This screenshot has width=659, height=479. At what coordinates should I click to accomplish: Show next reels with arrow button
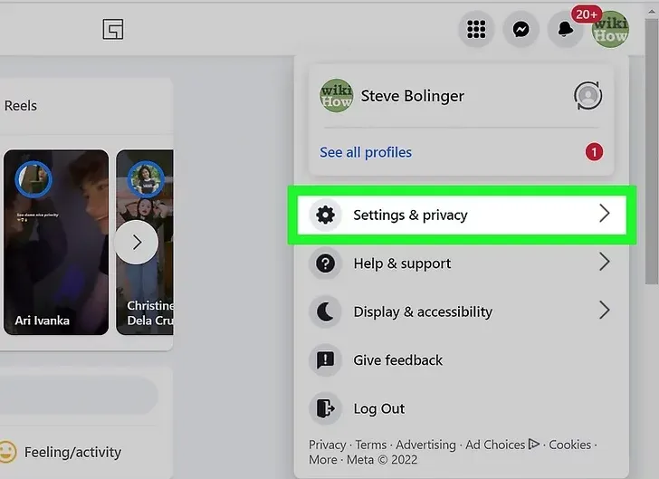[x=137, y=243]
